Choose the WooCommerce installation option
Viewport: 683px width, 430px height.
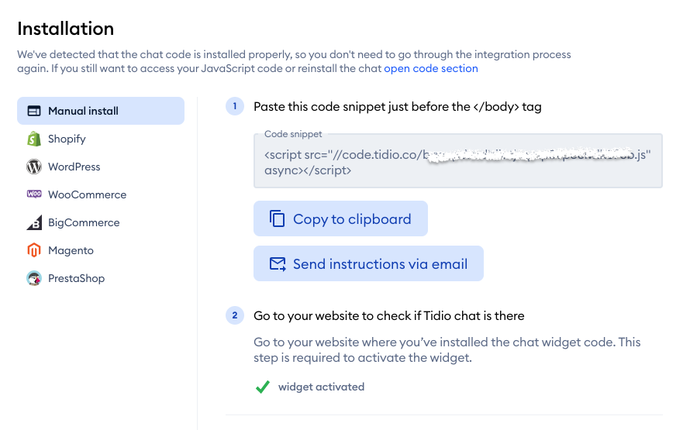87,194
